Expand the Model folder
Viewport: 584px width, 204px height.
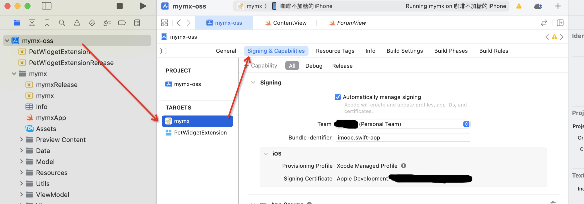pyautogui.click(x=21, y=161)
